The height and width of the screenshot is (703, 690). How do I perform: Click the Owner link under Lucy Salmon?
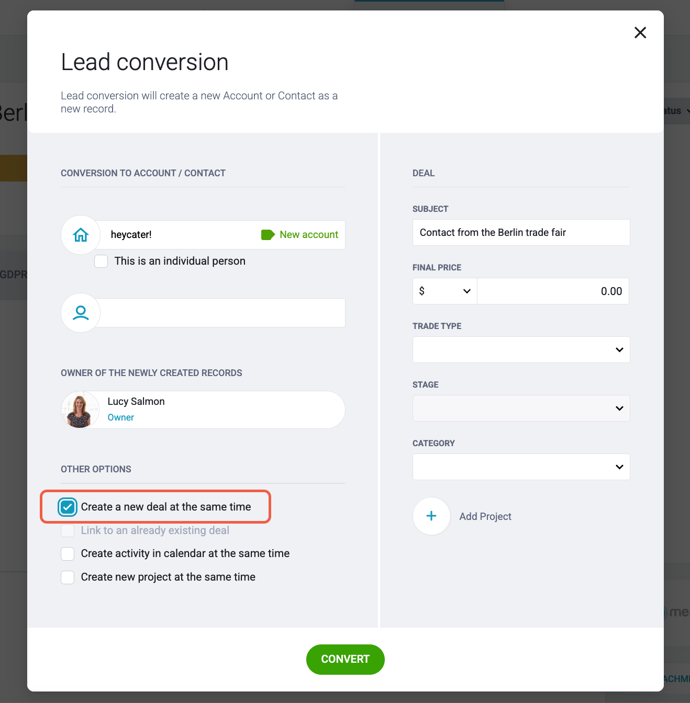(x=121, y=417)
